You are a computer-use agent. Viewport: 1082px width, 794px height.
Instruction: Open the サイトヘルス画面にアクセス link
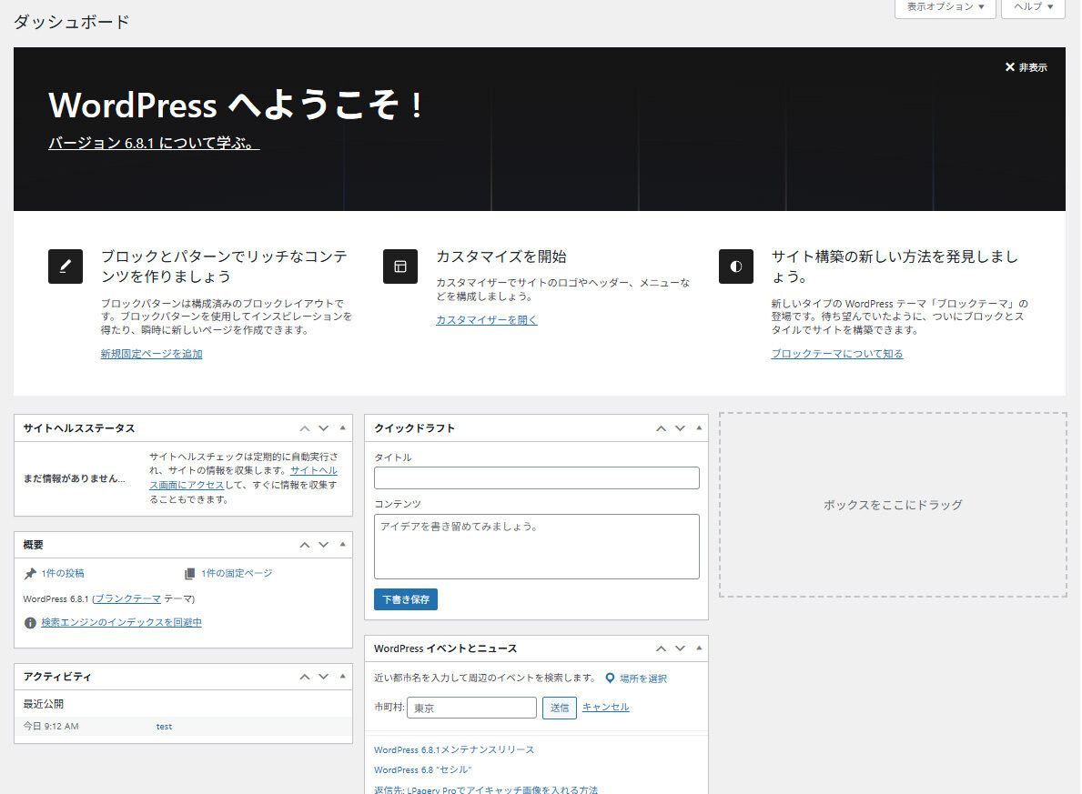[x=244, y=477]
